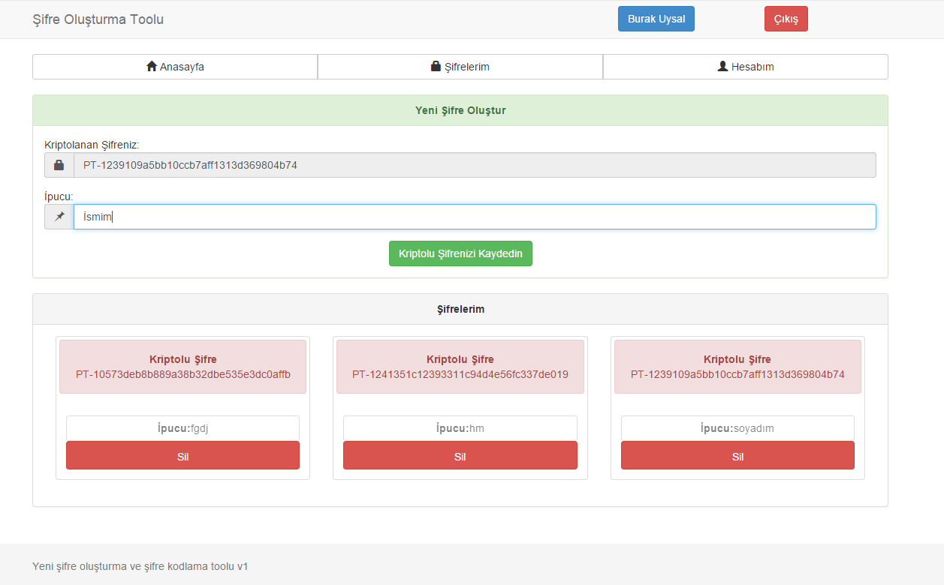Go to the Hesabım tab
944x585 pixels.
click(x=746, y=67)
